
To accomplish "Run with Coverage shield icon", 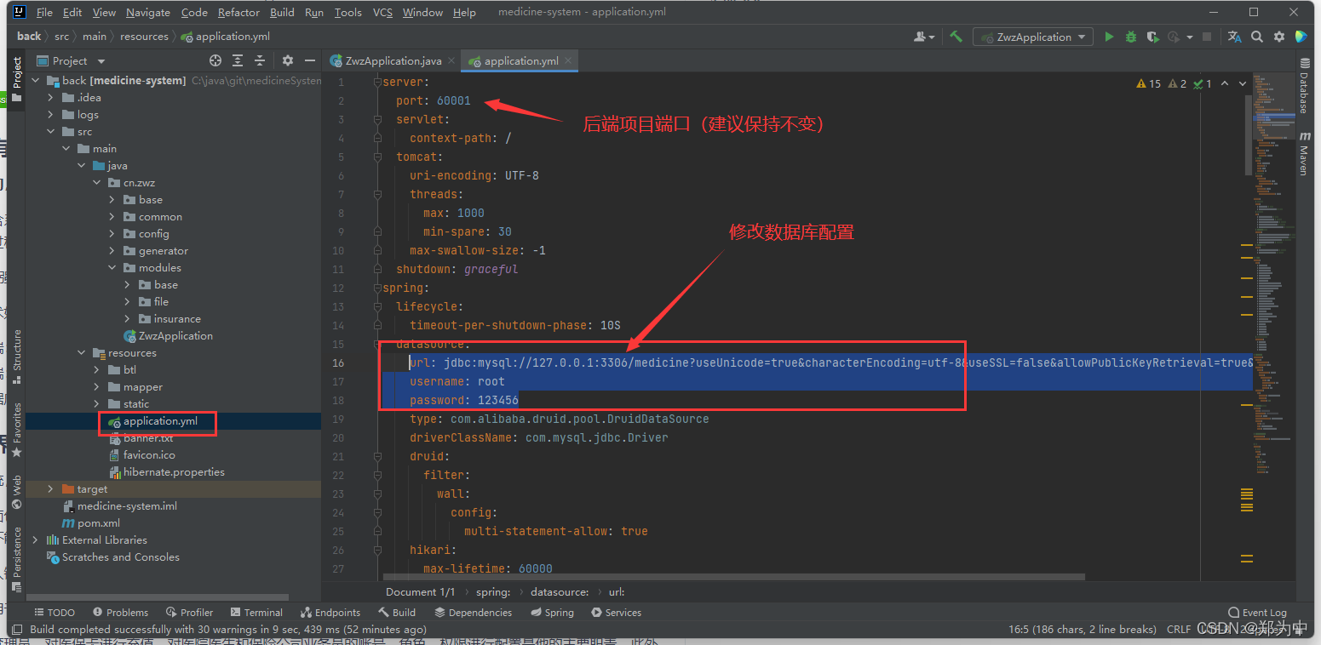I will pyautogui.click(x=1153, y=37).
